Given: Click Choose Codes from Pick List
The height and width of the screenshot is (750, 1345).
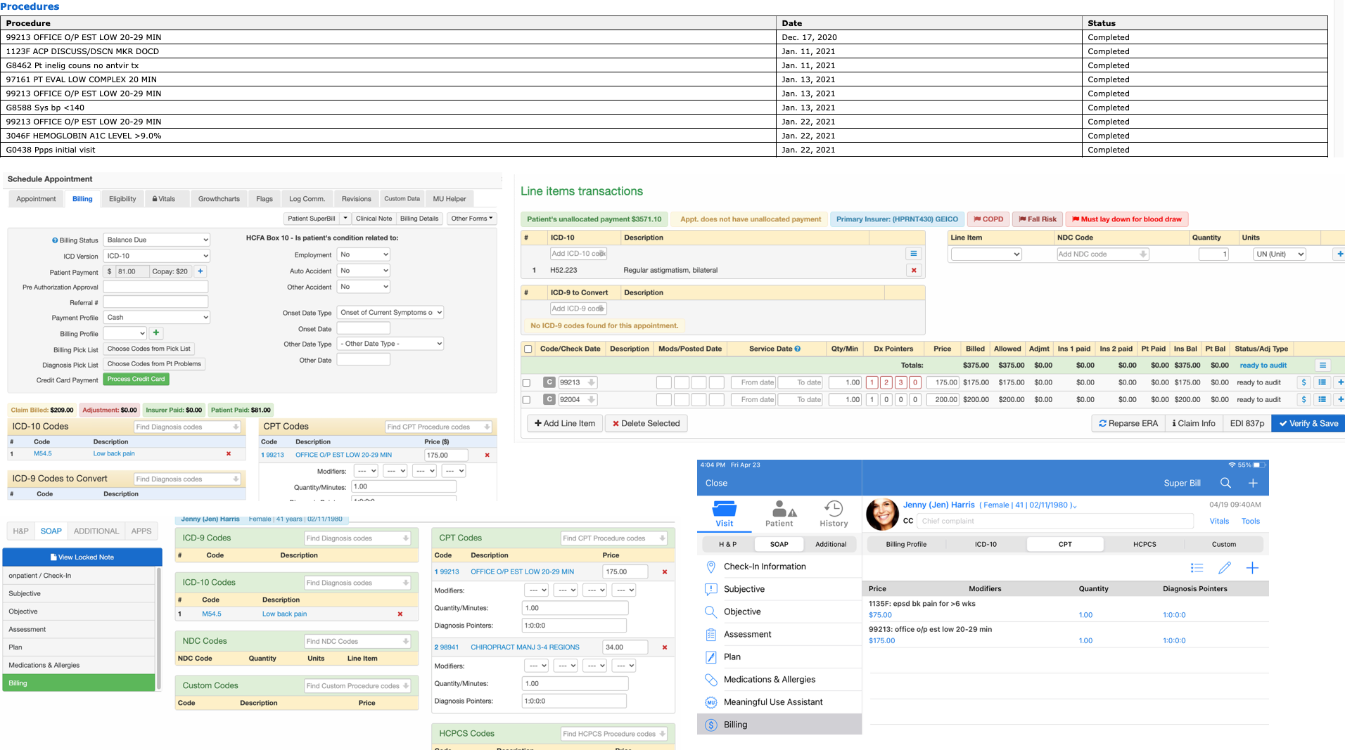Looking at the screenshot, I should point(149,349).
